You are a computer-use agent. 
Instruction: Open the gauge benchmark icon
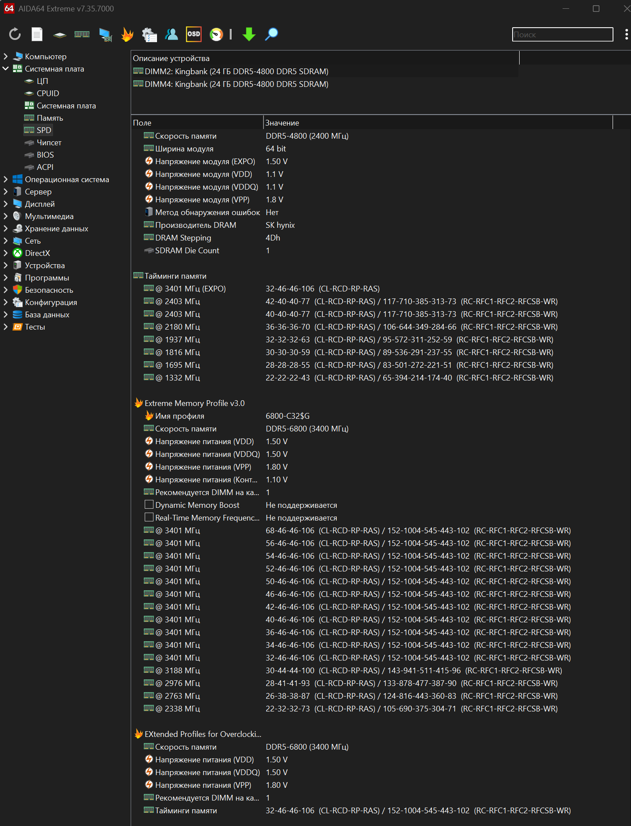[x=216, y=34]
